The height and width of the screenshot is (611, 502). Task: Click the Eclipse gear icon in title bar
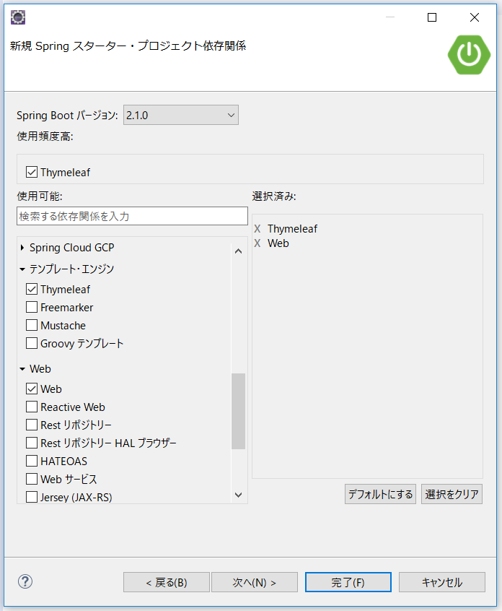pyautogui.click(x=18, y=17)
